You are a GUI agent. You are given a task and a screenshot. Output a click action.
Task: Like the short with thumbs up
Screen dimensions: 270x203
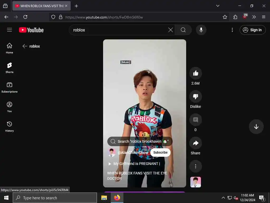pos(195,73)
